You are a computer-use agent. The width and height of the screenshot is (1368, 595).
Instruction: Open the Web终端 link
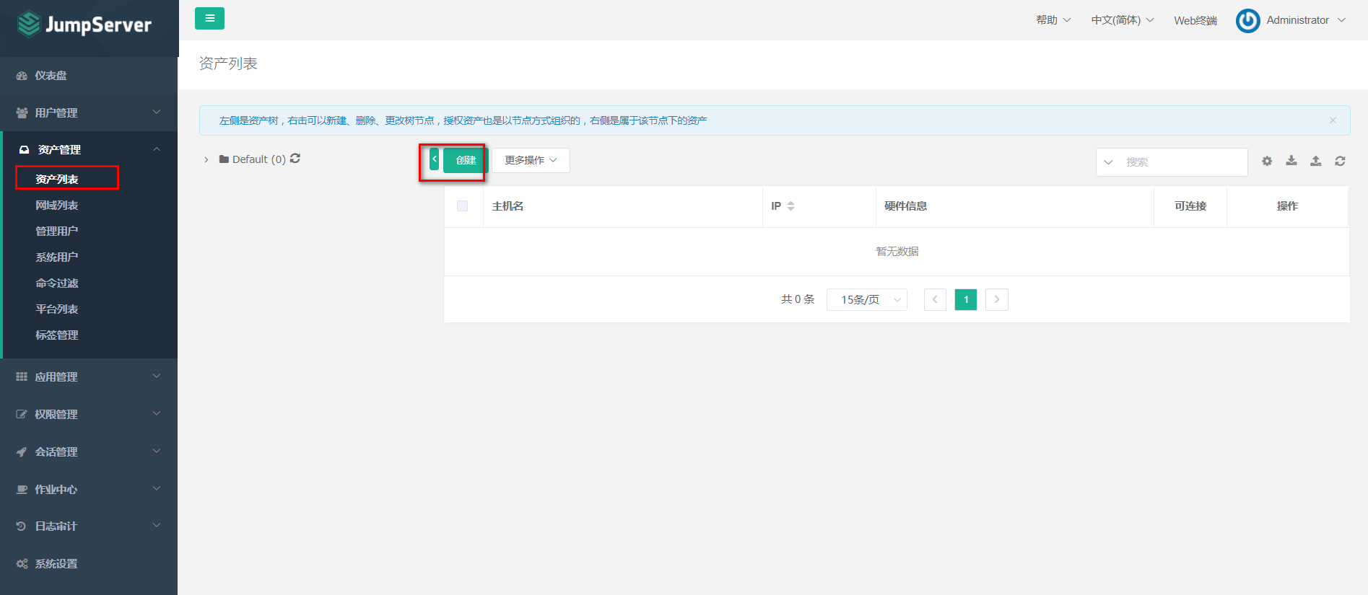(1195, 20)
